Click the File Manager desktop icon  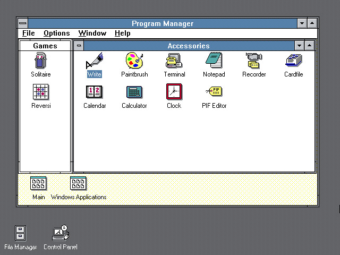tap(20, 233)
